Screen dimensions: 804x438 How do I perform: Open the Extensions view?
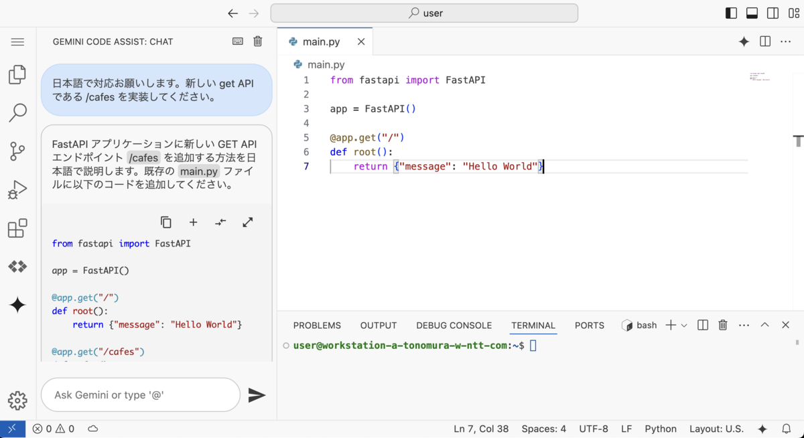tap(17, 228)
